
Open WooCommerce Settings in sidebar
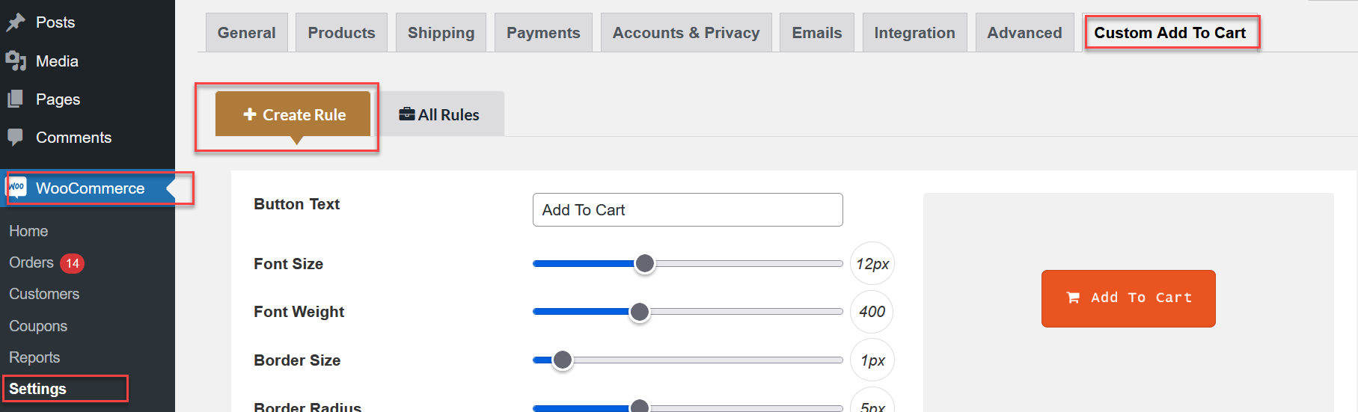pos(38,389)
